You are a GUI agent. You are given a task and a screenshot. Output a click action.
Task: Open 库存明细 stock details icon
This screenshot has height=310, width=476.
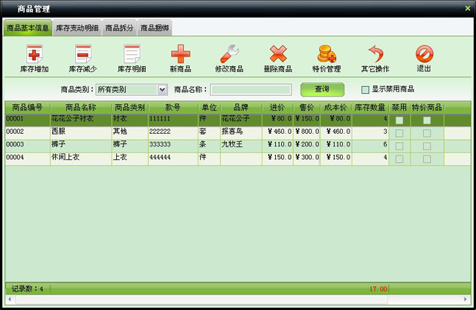132,55
